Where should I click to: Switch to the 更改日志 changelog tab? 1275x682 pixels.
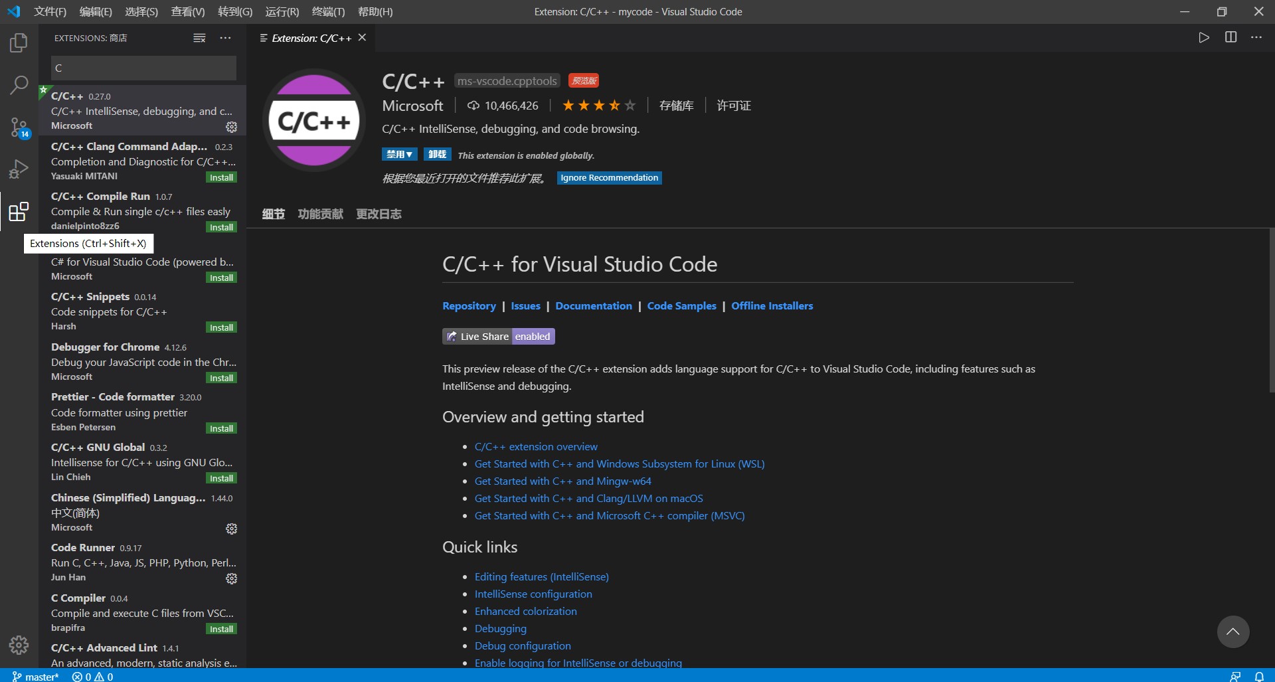(x=379, y=214)
